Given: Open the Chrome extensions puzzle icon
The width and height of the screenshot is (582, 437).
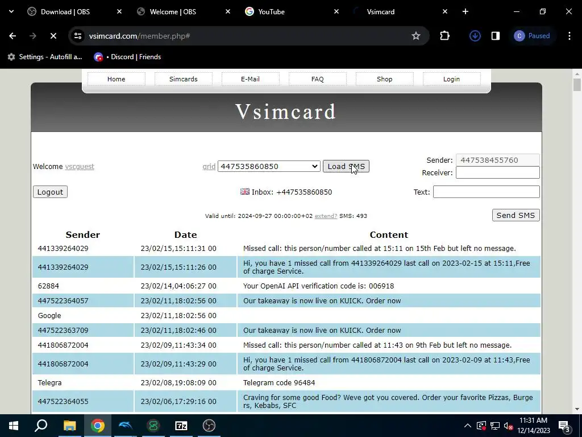Looking at the screenshot, I should [444, 36].
